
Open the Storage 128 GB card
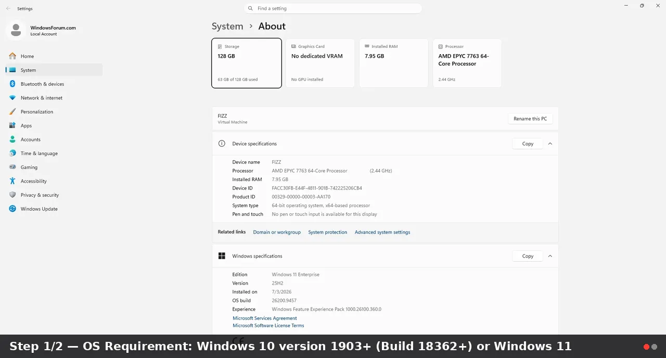pyautogui.click(x=247, y=63)
